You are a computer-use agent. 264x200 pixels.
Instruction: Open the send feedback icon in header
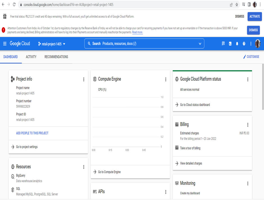pos(223,44)
